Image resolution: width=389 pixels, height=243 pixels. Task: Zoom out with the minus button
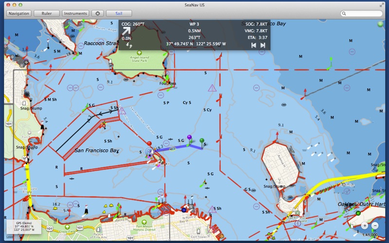pyautogui.click(x=375, y=226)
